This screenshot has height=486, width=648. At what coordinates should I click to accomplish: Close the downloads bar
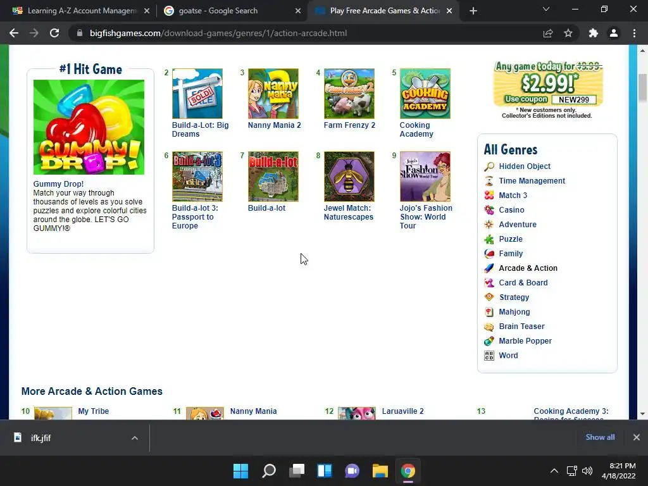pos(637,437)
